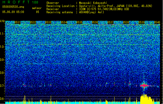The image size is (163, 104).
Task: Click the 0.9 kHz axis label
Action: coord(2,60)
